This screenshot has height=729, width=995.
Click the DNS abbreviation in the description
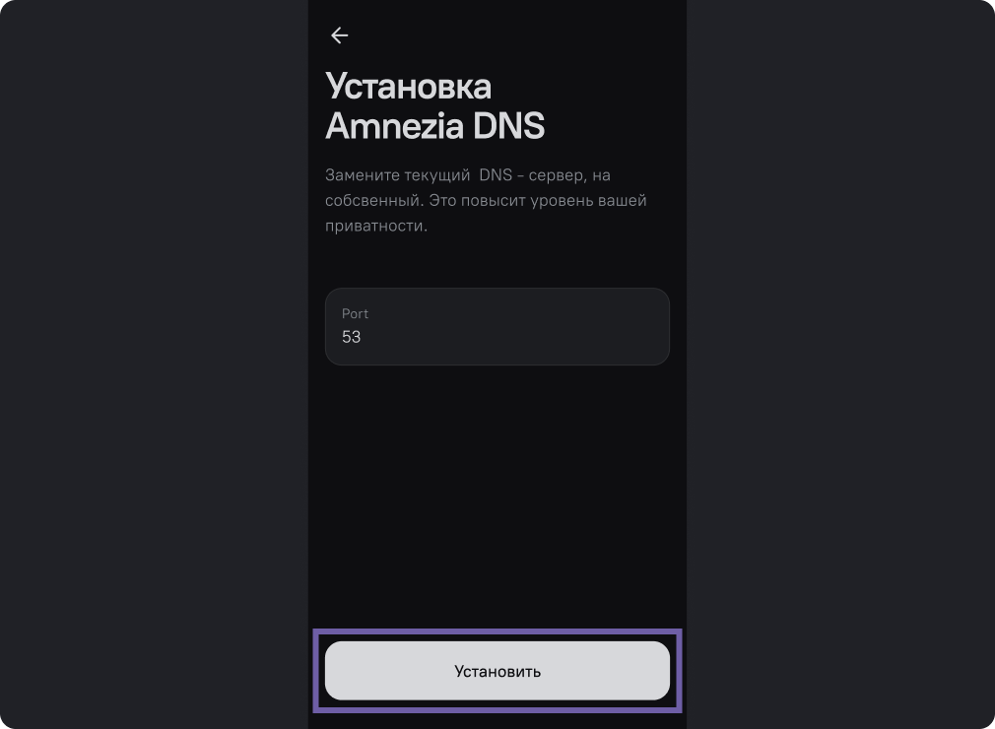coord(495,175)
